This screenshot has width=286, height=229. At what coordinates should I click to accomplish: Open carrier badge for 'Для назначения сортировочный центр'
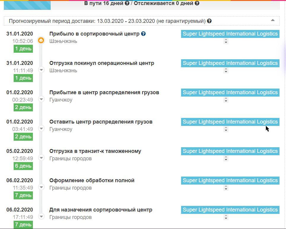230,210
